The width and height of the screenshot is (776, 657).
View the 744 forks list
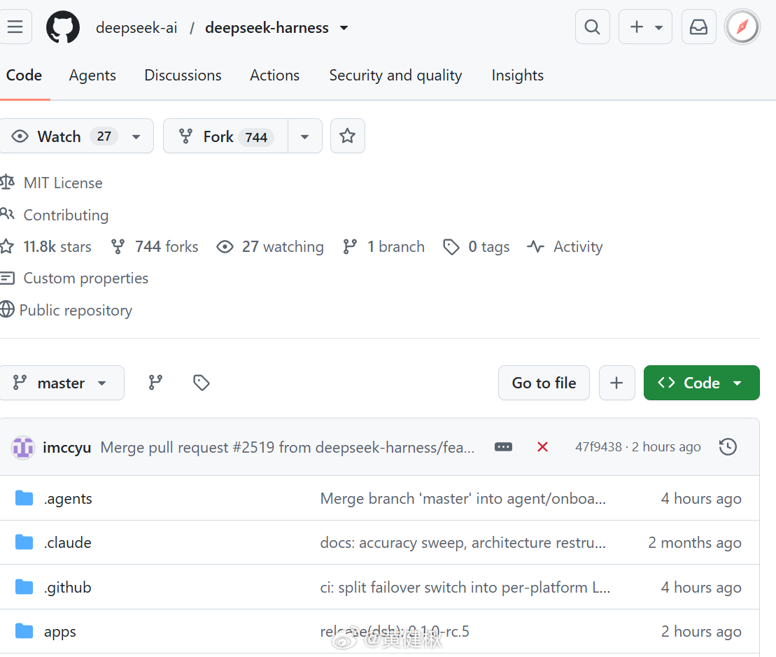(x=167, y=246)
